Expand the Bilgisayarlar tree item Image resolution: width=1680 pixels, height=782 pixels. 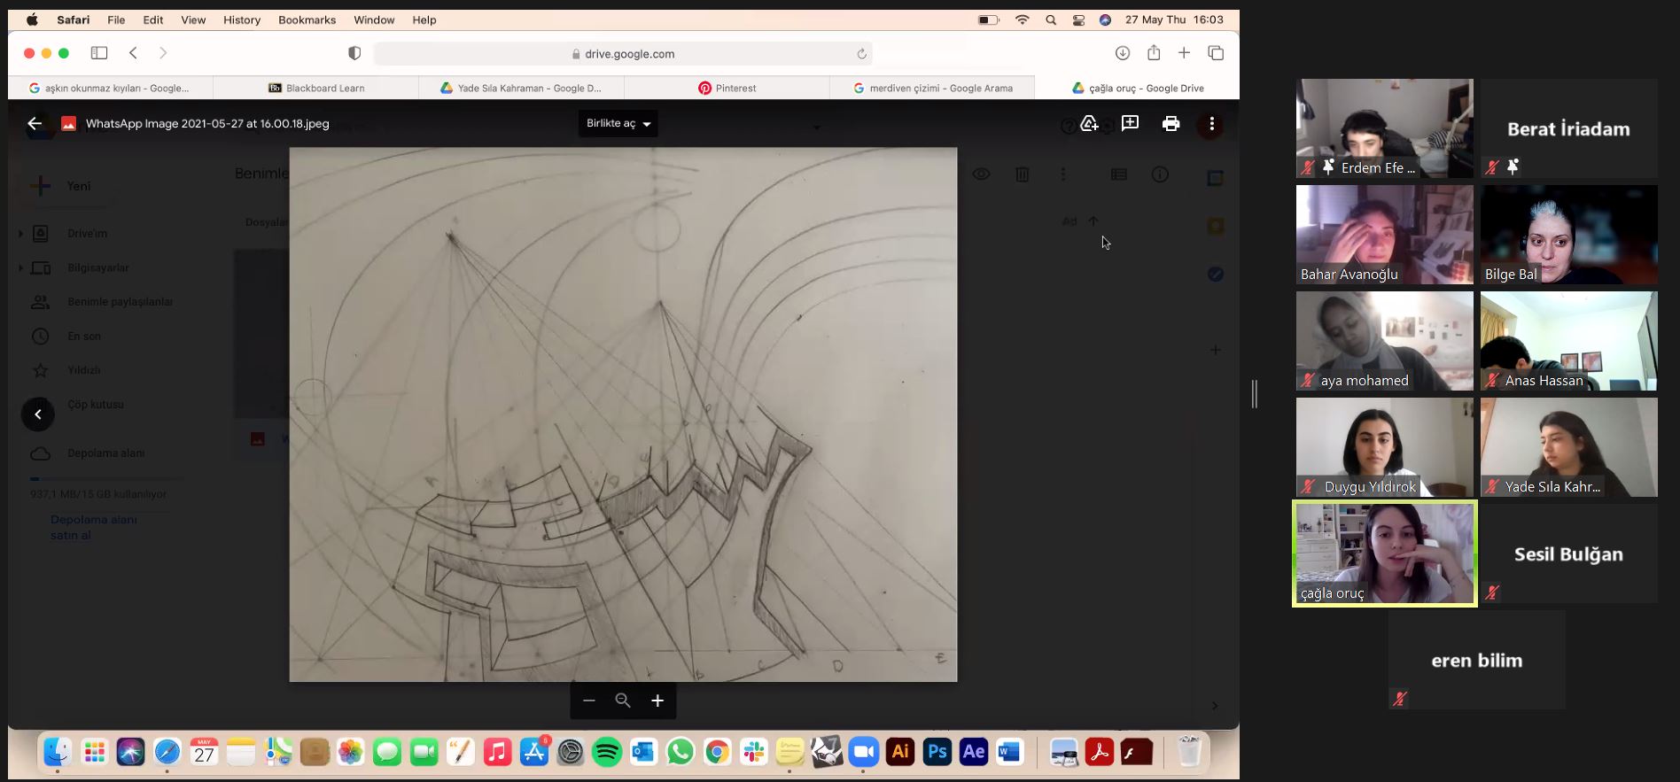[21, 267]
